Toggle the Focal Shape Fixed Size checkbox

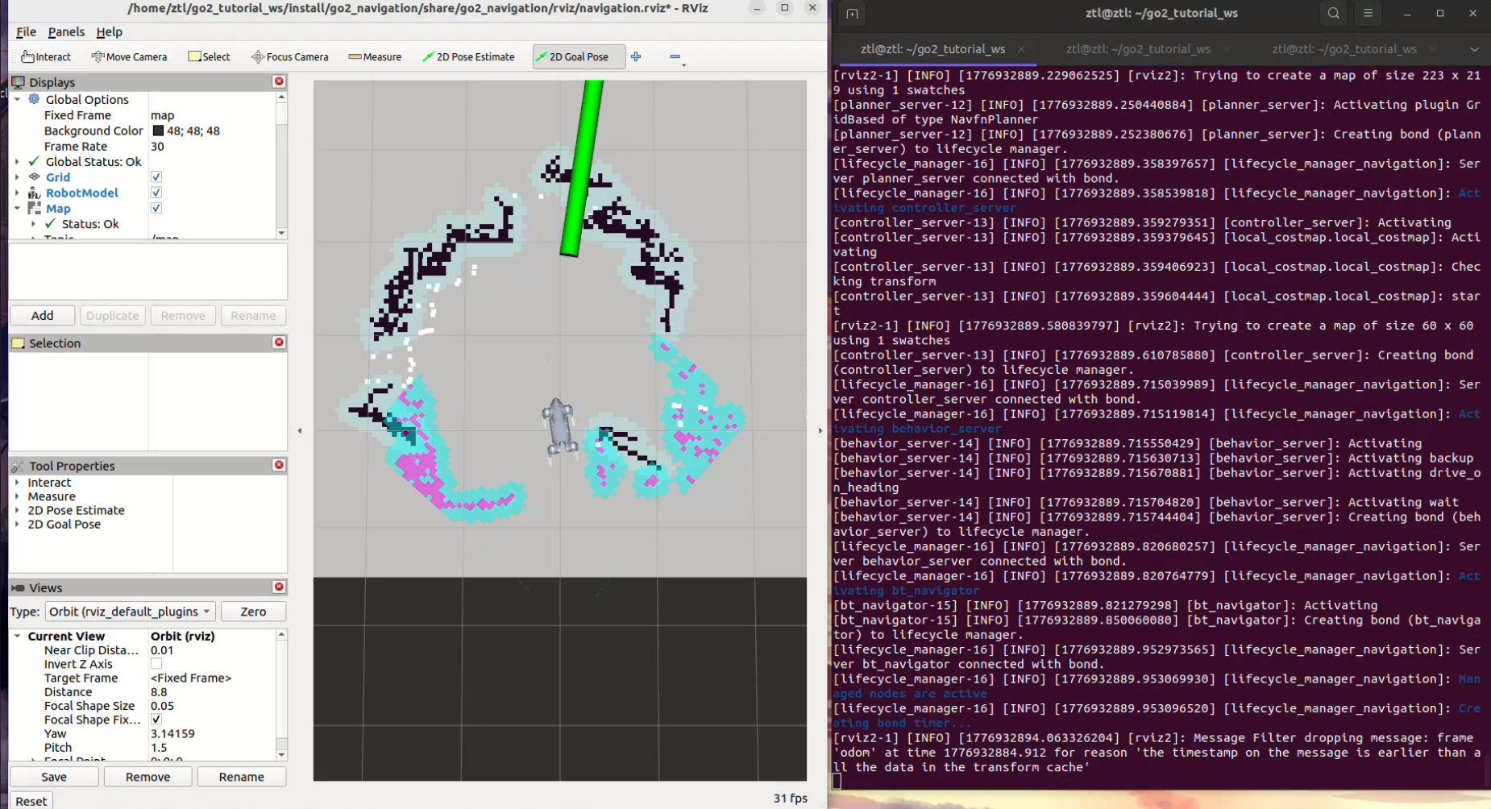[156, 720]
